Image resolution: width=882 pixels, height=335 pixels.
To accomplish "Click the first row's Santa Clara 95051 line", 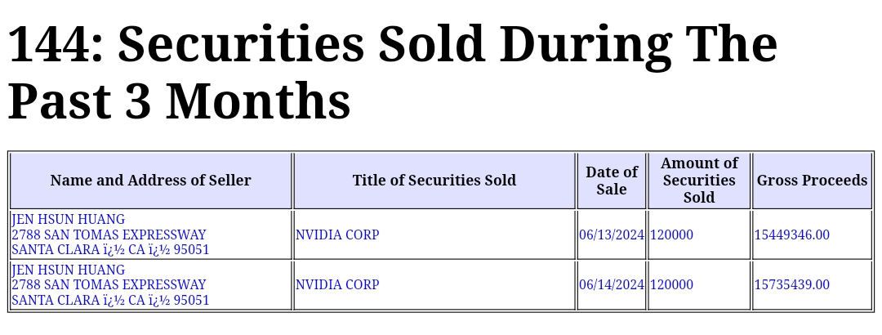I will point(110,250).
